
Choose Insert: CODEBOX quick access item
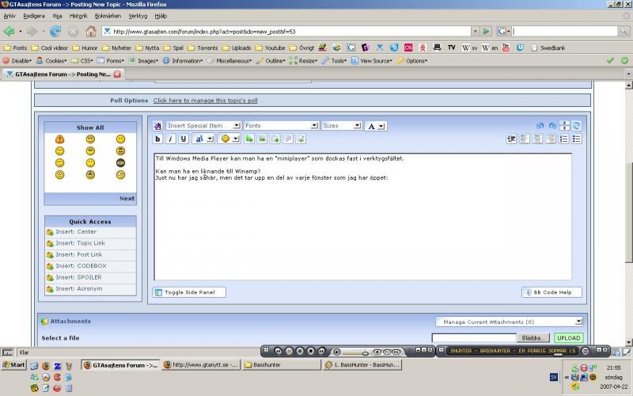[90, 266]
